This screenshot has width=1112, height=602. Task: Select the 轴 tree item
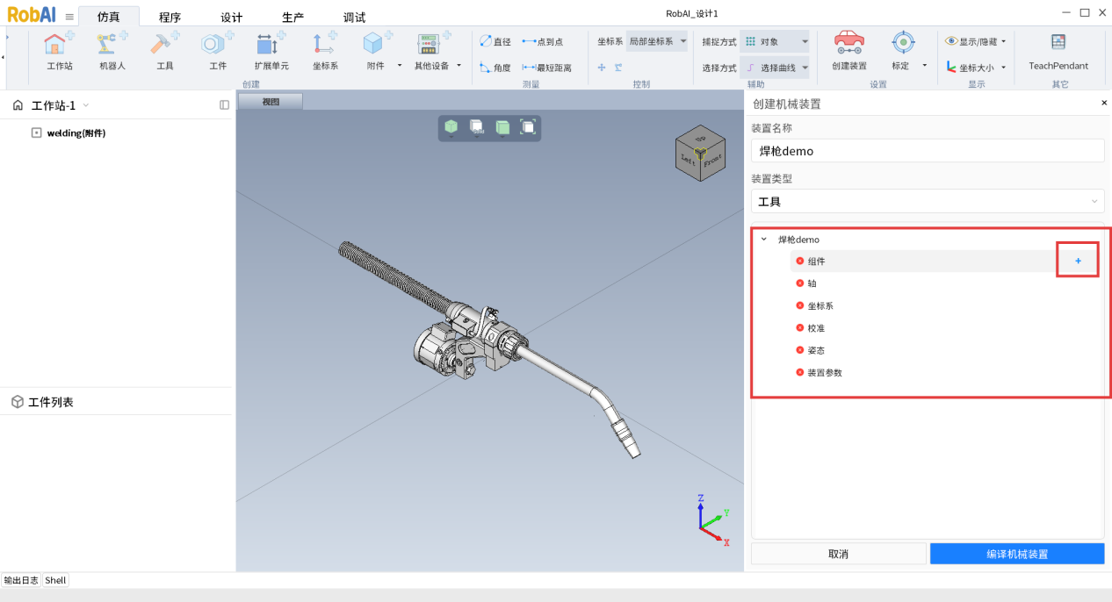coord(812,283)
